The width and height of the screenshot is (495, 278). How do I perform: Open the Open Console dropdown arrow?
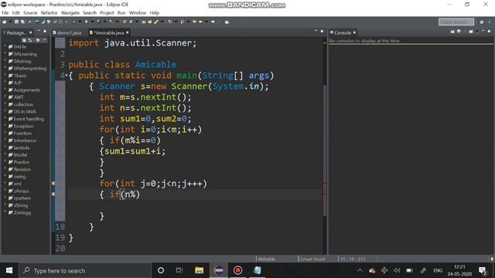(477, 31)
